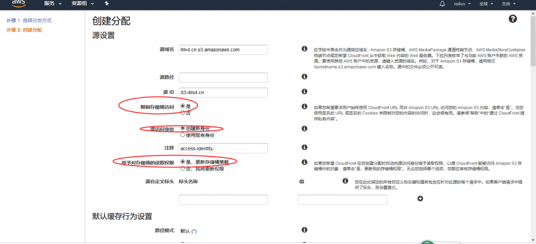The width and height of the screenshot is (536, 244).
Task: Show info for 路径模式 setting
Action: point(304,230)
